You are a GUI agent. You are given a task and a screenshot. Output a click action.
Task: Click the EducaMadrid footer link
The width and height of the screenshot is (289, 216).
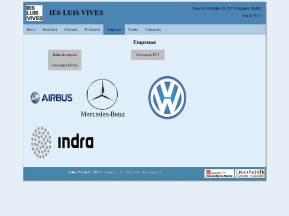pos(79,172)
